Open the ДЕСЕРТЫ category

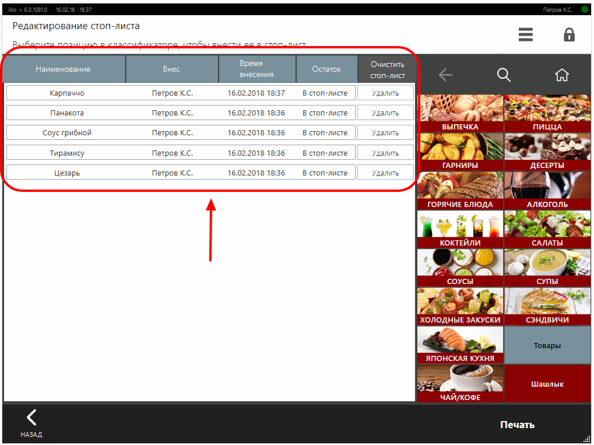point(547,152)
